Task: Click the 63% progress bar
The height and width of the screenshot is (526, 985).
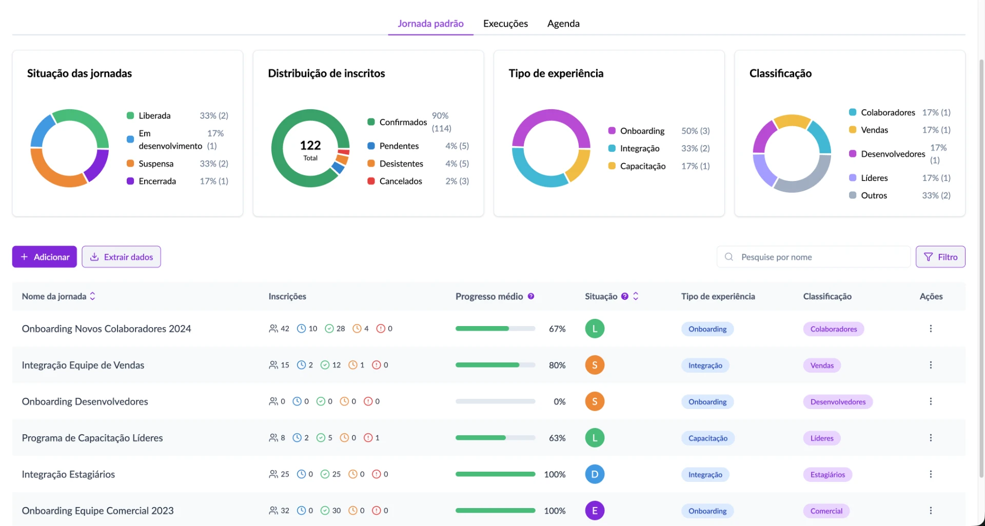Action: click(x=495, y=438)
